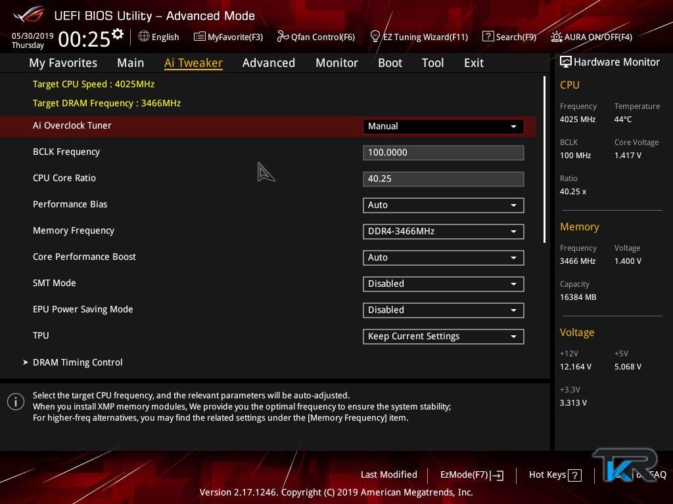Open the My Favorites tab
The height and width of the screenshot is (504, 673).
(63, 63)
